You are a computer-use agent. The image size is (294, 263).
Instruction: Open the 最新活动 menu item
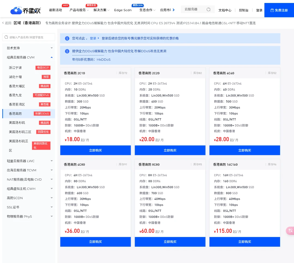point(56,10)
